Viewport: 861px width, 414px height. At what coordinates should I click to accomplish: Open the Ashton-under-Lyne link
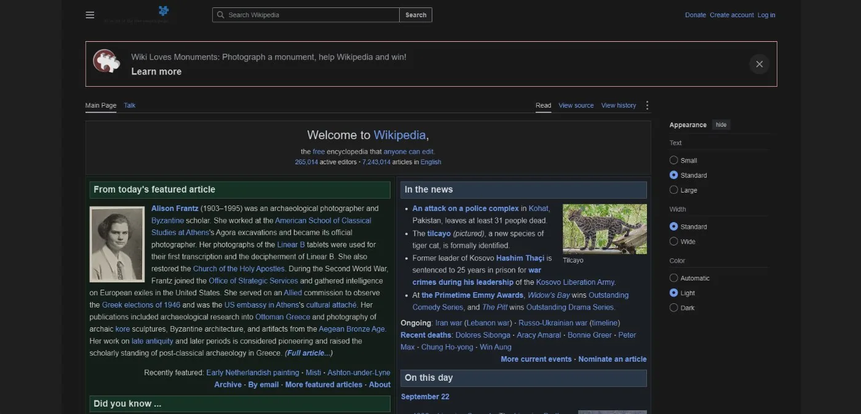[x=359, y=372]
